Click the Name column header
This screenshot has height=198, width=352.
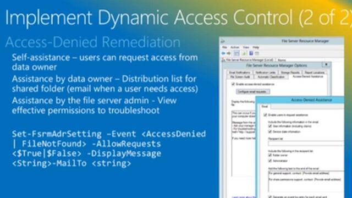point(282,60)
